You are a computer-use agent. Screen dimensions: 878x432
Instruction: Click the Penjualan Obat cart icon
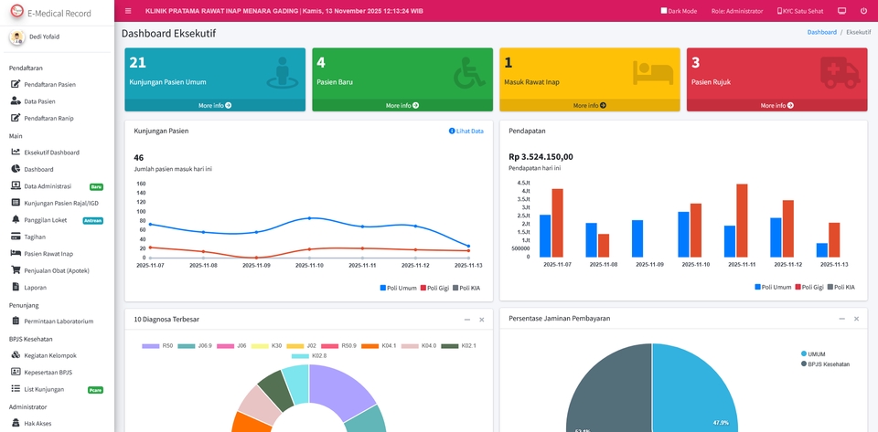16,270
